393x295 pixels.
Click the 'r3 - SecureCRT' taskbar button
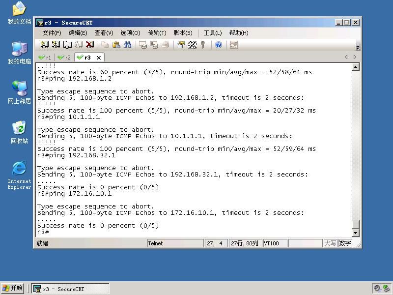tap(70, 289)
